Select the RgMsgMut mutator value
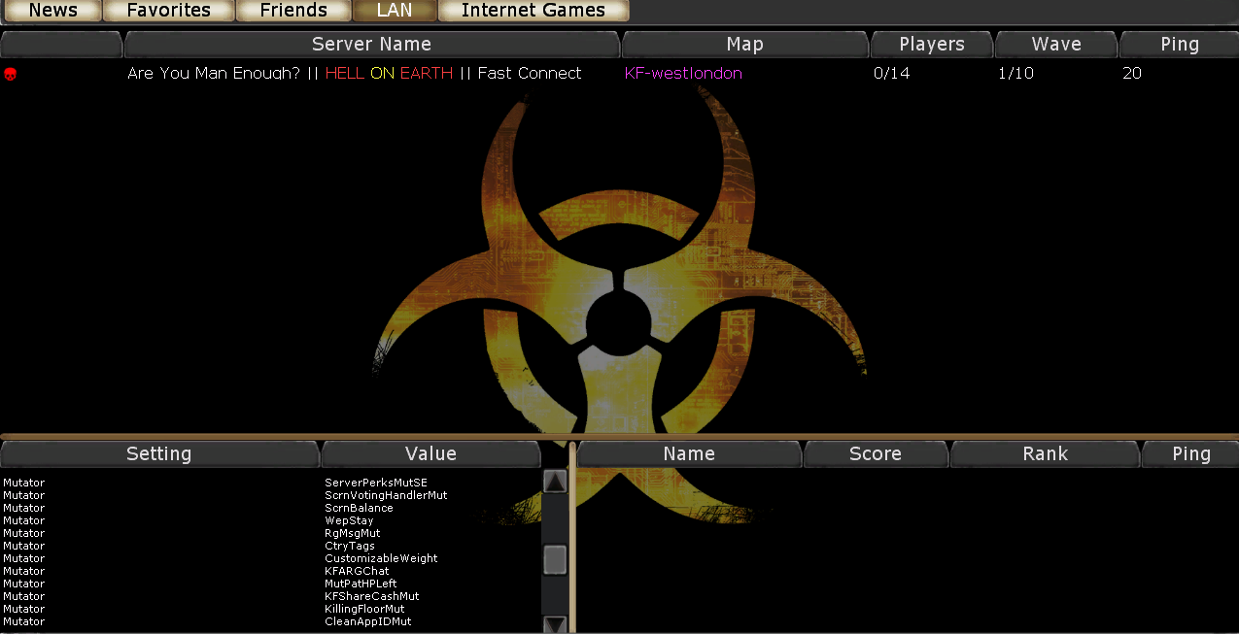 click(x=353, y=533)
